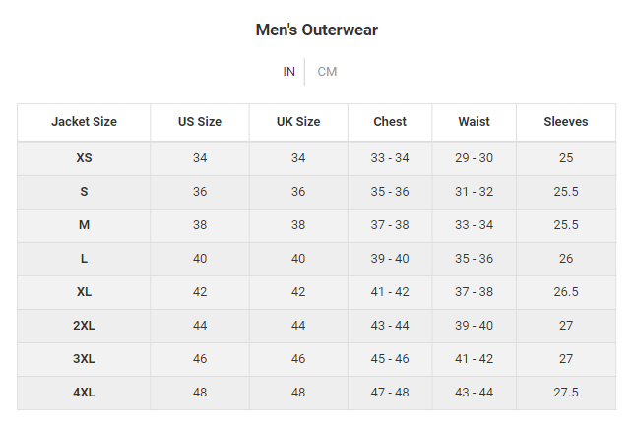Select the M jacket size row label

click(x=84, y=225)
